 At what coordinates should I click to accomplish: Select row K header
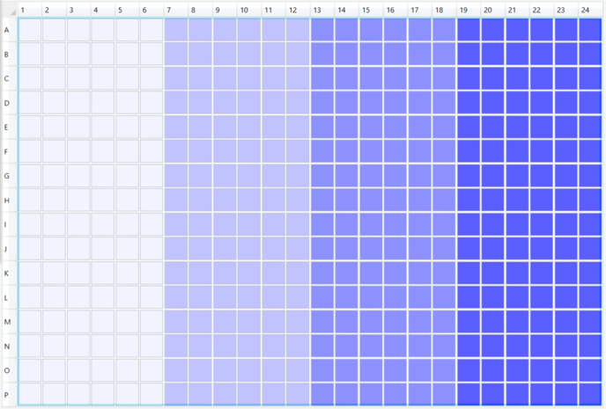[10, 273]
